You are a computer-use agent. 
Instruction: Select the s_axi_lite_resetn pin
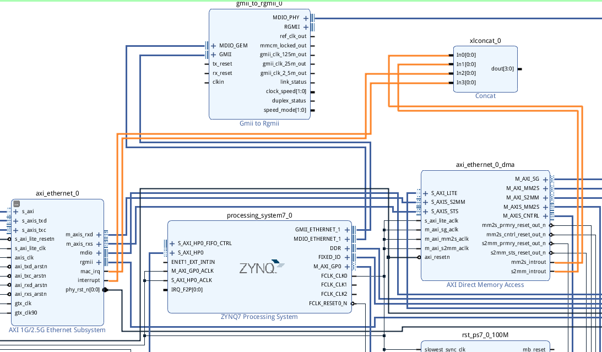coord(35,239)
